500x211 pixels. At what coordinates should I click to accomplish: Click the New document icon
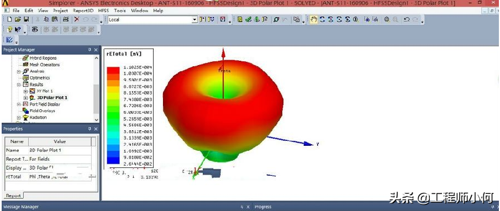coord(9,19)
